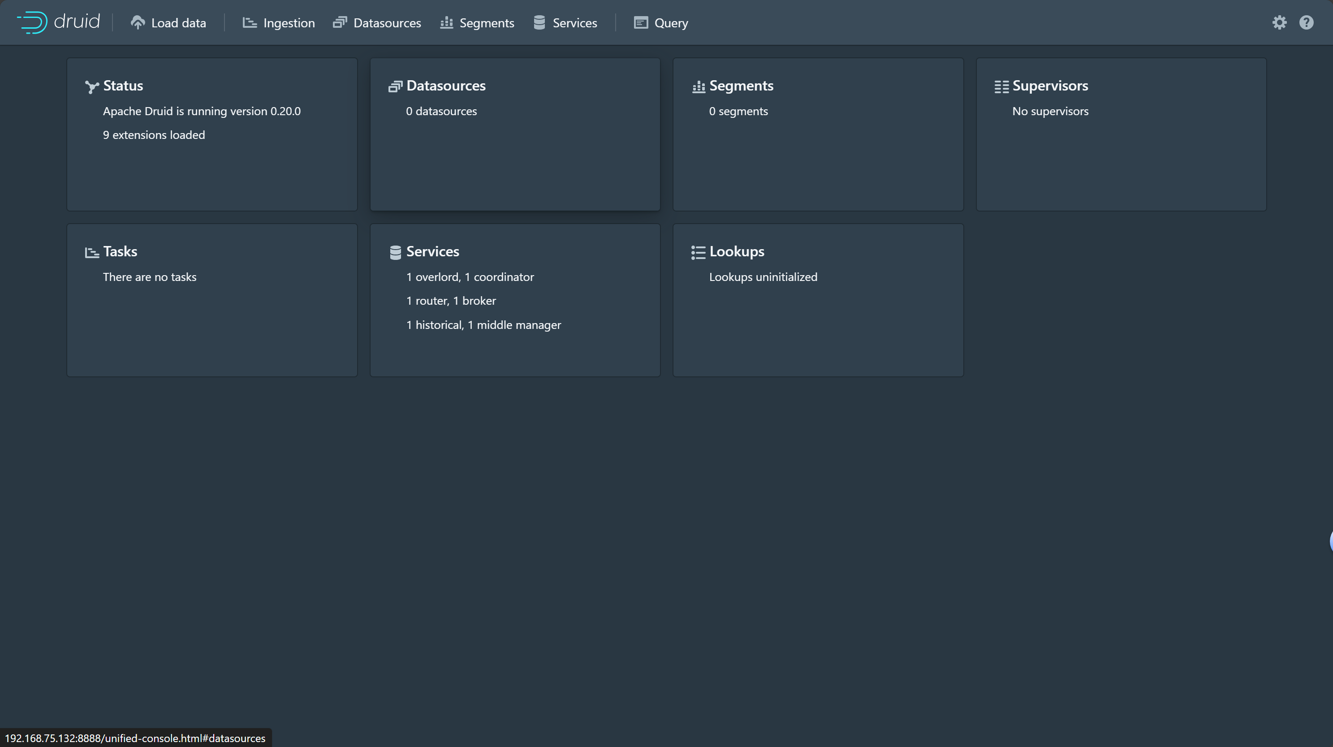Open the help question mark menu
The image size is (1333, 747).
click(1306, 22)
